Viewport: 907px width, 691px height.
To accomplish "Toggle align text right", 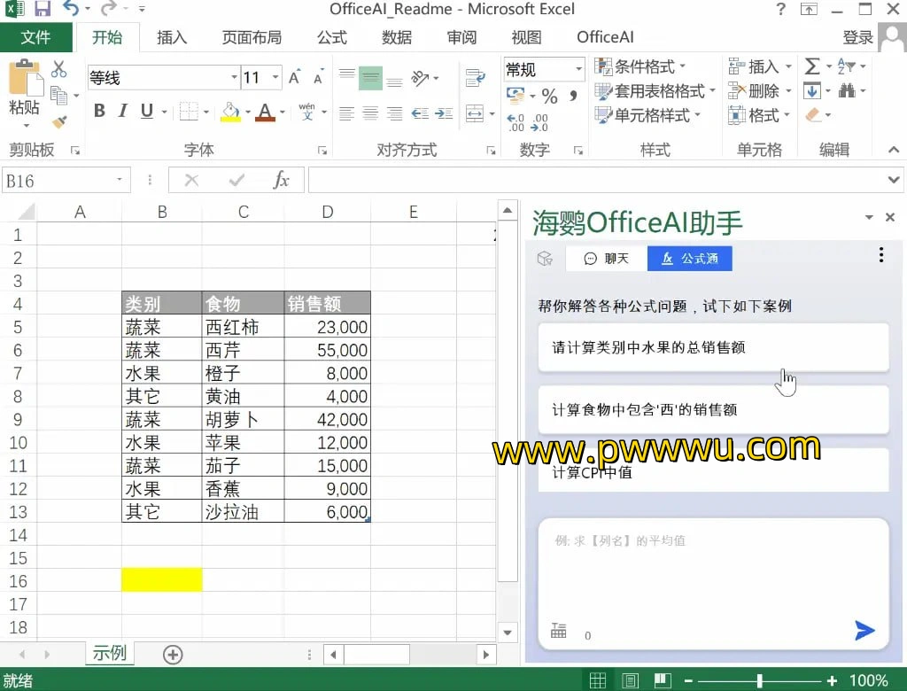I will coord(394,113).
